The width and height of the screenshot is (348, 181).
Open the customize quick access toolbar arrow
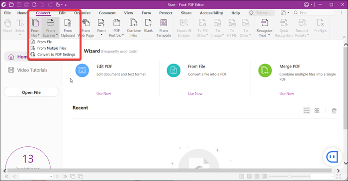[x=66, y=4]
